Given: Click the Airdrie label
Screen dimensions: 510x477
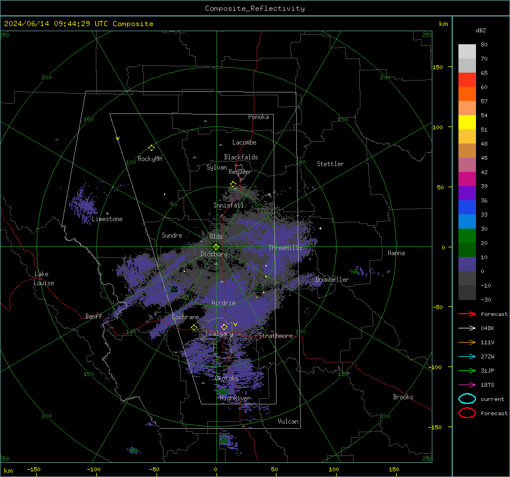Looking at the screenshot, I should [223, 303].
